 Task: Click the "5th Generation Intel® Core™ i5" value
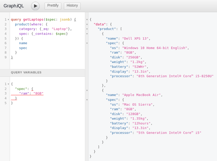(169, 133)
